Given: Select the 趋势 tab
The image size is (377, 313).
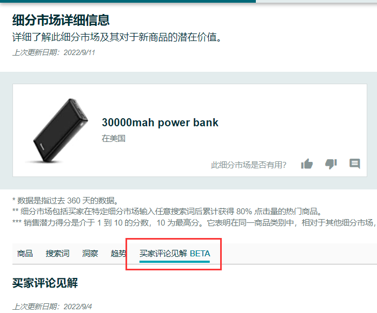Looking at the screenshot, I should [118, 254].
